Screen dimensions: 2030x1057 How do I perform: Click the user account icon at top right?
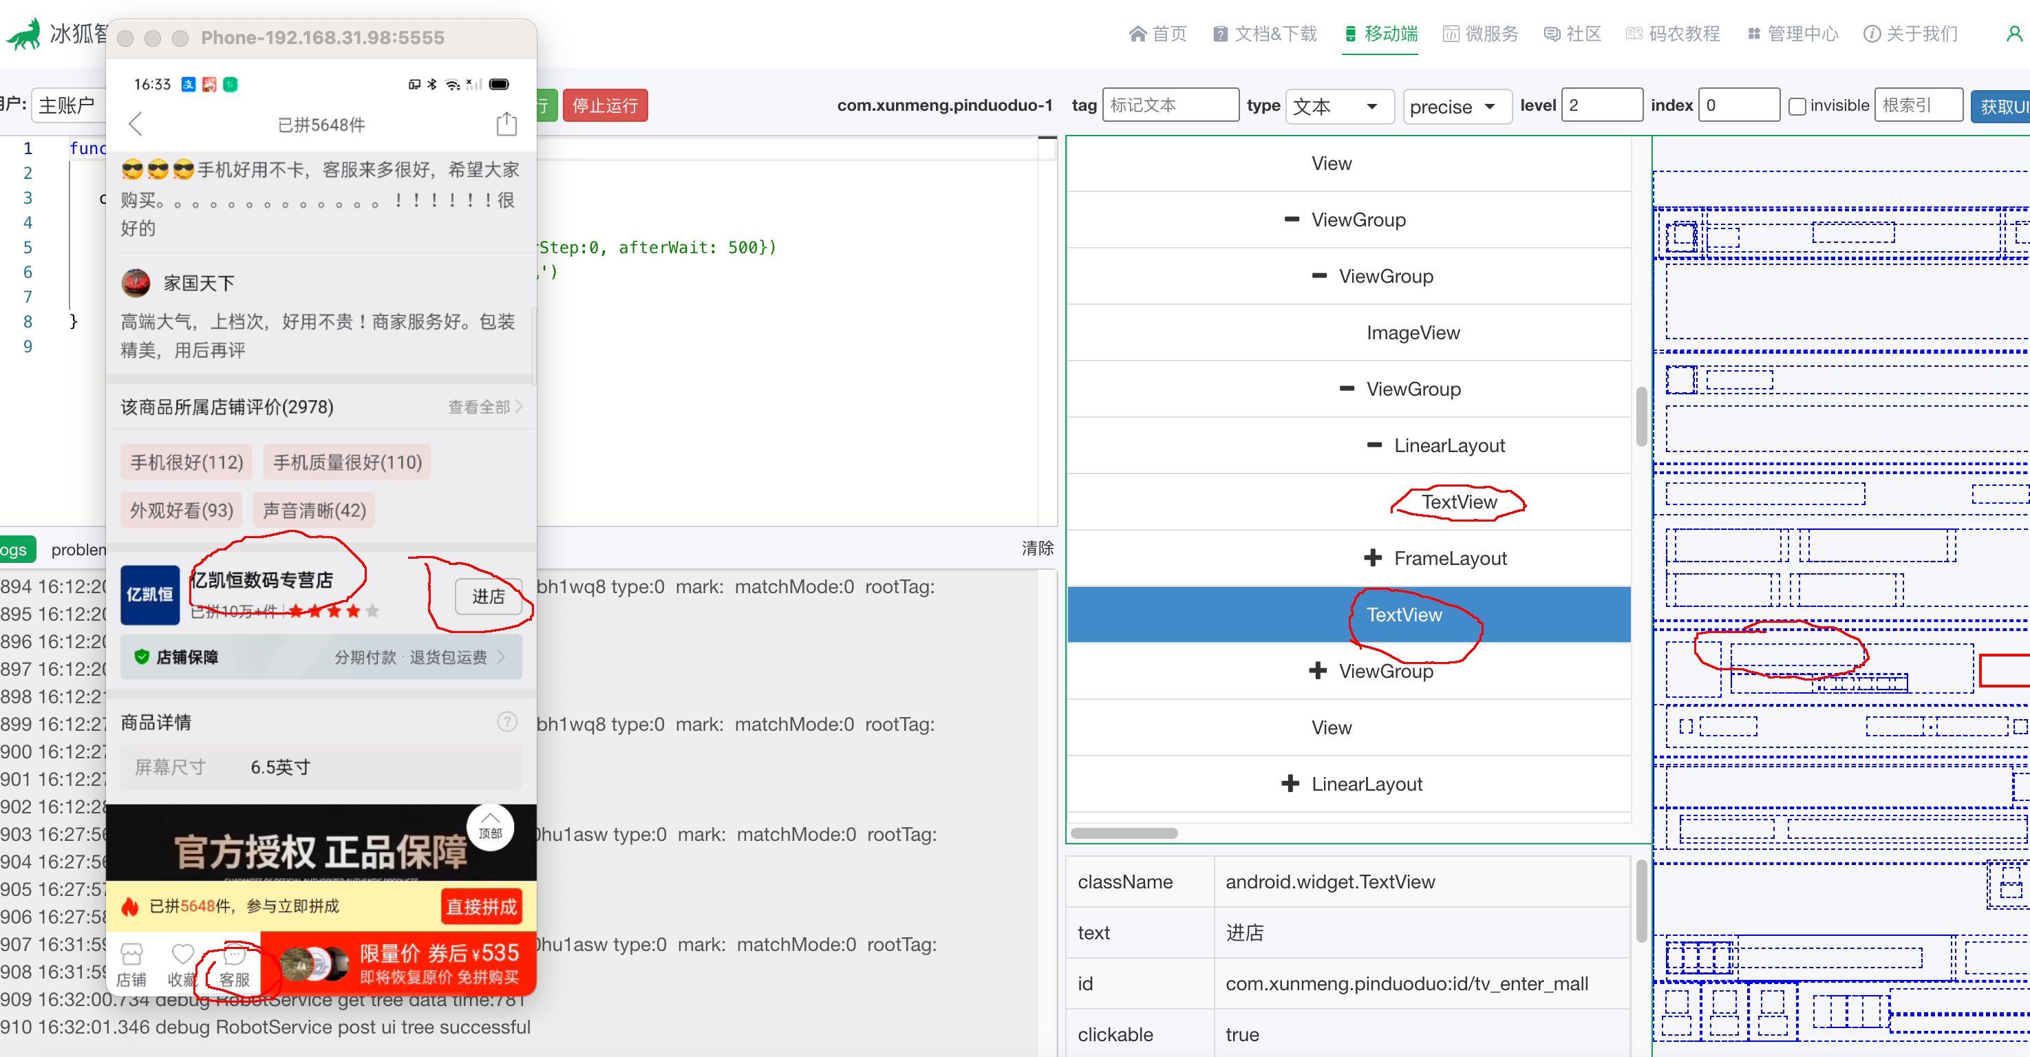tap(2013, 34)
